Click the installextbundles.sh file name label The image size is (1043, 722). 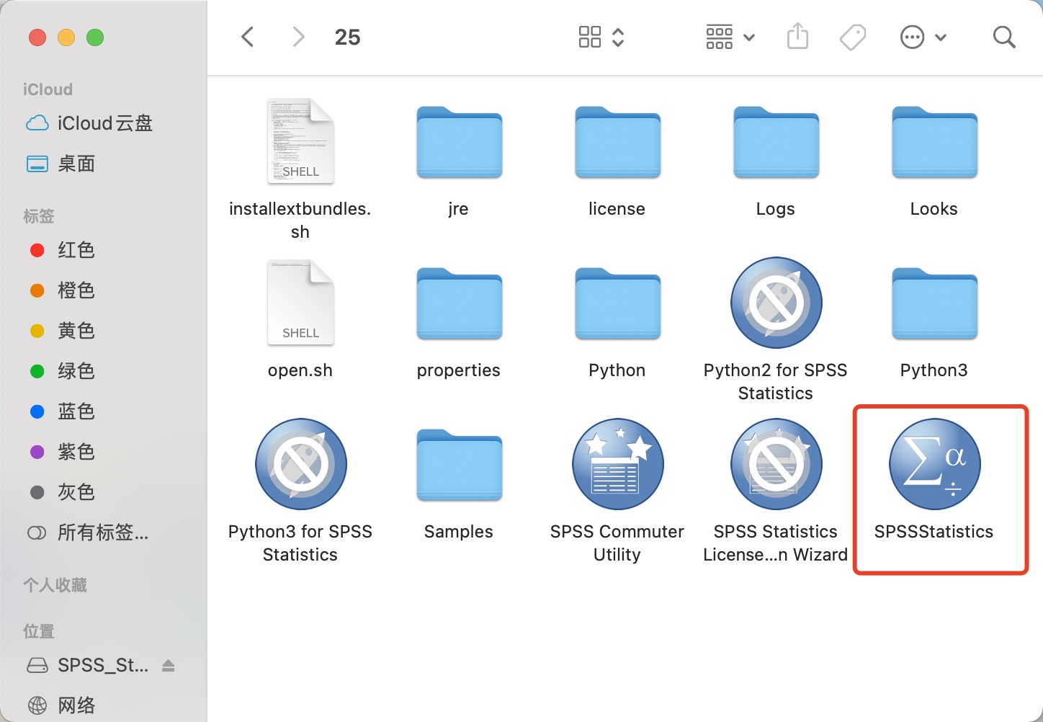point(300,220)
